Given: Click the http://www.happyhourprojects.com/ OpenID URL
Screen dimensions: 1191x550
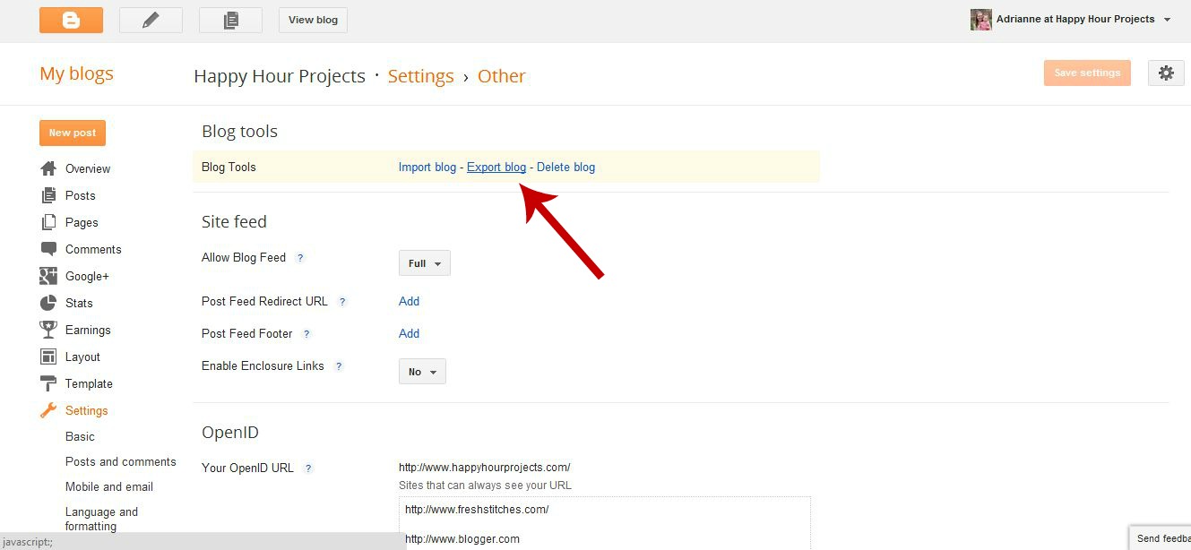Looking at the screenshot, I should click(x=485, y=468).
